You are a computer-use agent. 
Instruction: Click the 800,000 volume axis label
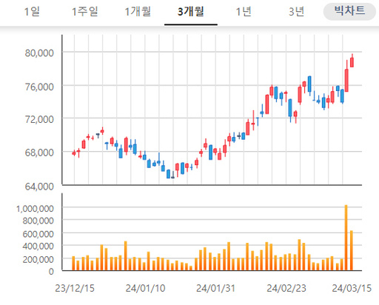tap(38, 221)
